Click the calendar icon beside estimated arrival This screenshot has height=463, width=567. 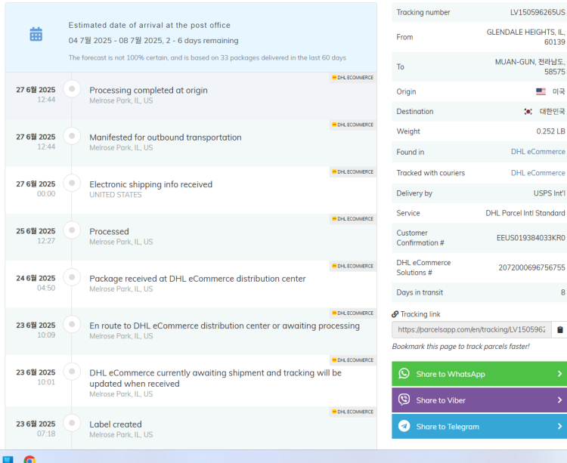point(36,34)
